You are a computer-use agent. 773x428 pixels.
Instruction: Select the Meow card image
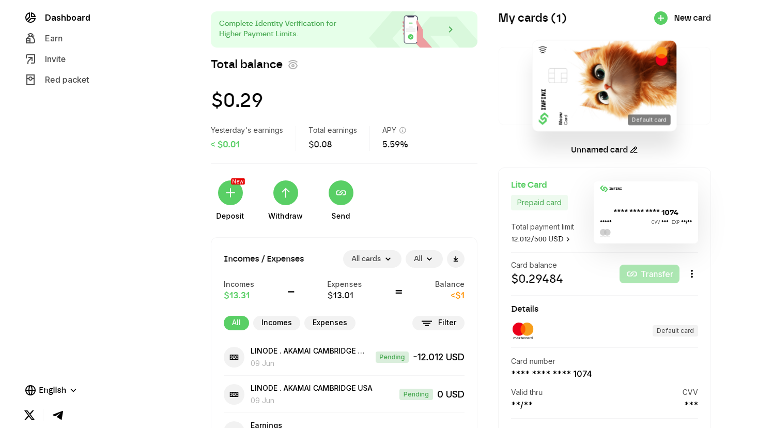click(605, 86)
